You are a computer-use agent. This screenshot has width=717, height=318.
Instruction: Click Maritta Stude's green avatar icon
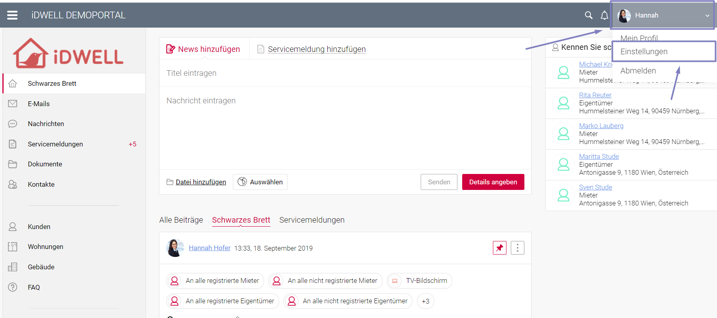click(x=563, y=164)
